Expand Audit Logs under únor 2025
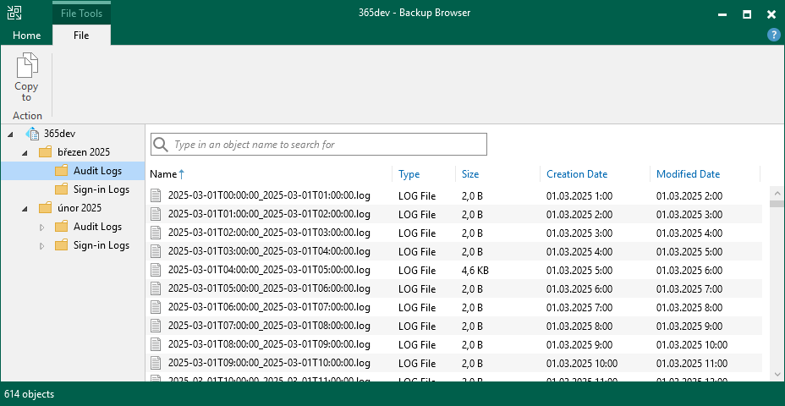785x406 pixels. 41,228
